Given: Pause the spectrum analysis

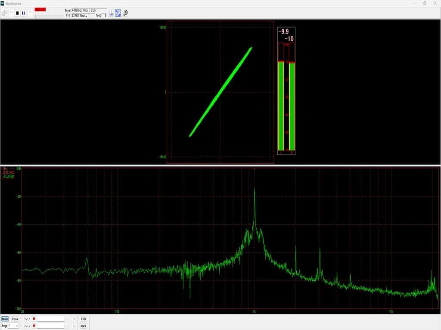Looking at the screenshot, I should pos(23,13).
